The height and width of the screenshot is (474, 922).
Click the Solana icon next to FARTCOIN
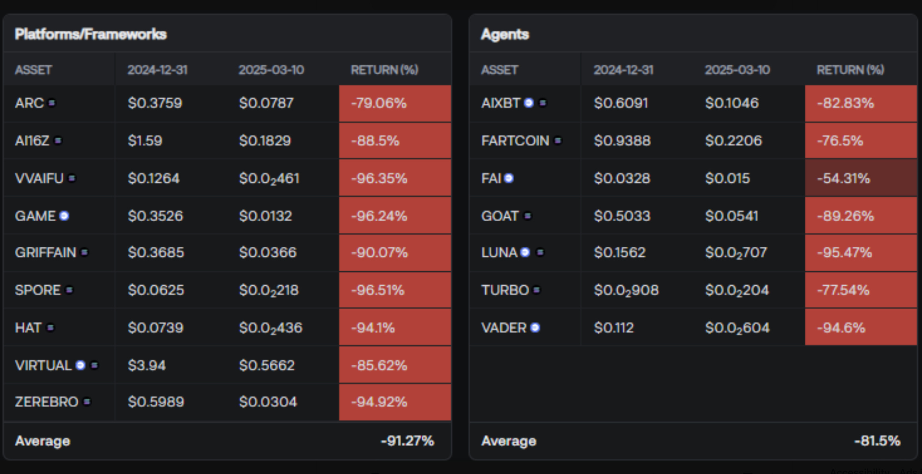pyautogui.click(x=558, y=141)
